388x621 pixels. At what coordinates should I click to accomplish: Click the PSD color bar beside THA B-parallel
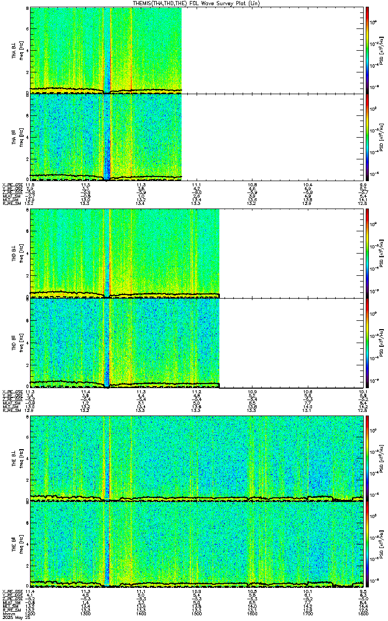point(367,137)
